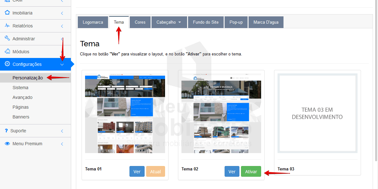Click the pulse icon beside Relatórios

pos(7,26)
